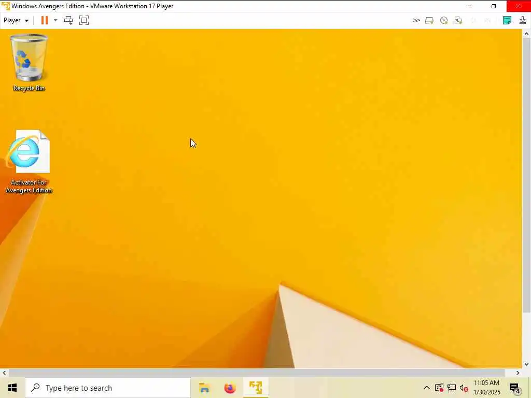Image resolution: width=531 pixels, height=398 pixels.
Task: Open the Player menu dropdown
Action: click(x=16, y=20)
